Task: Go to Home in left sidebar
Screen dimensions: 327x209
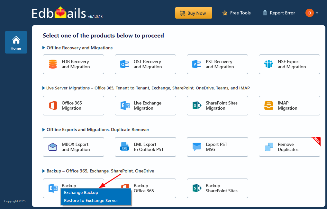Action: pyautogui.click(x=16, y=42)
